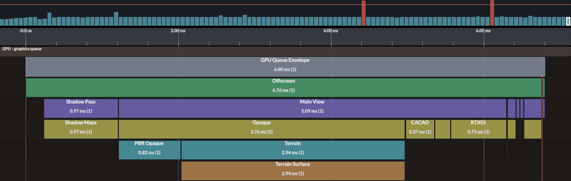
Task: Select the Main View 5.09 ms block
Action: 312,108
